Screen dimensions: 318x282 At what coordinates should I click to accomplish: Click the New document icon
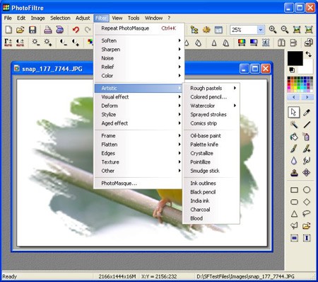(8, 30)
